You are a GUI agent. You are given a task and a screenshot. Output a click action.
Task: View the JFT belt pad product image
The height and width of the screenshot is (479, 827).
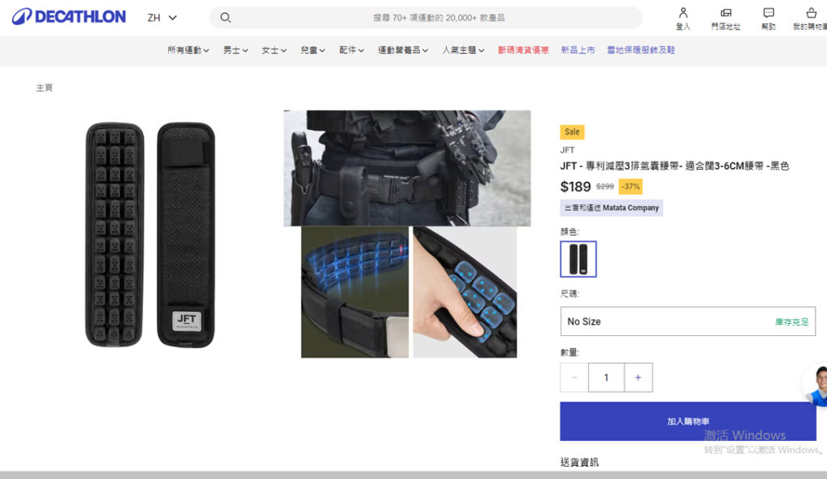150,235
